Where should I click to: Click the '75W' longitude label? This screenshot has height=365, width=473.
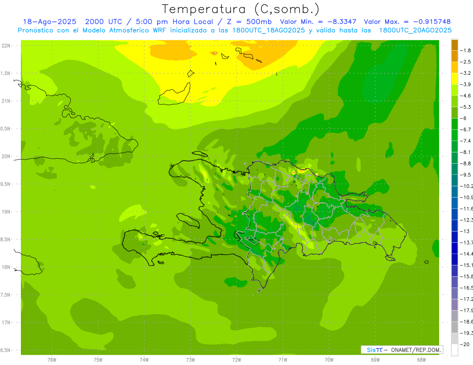[x=98, y=360]
